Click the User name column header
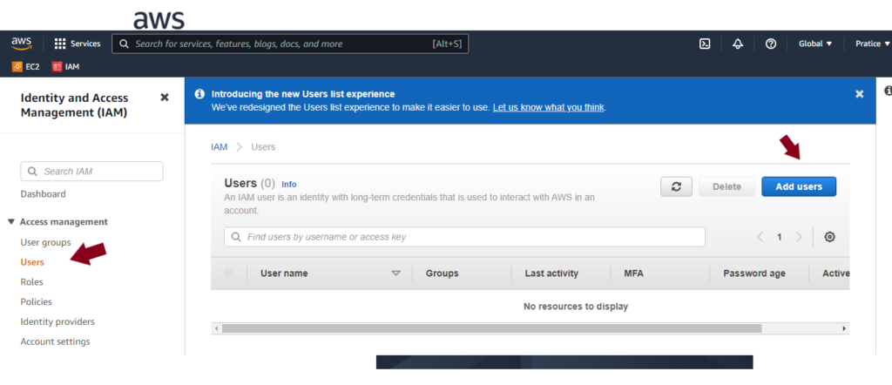Screen dimensions: 892x385 click(x=284, y=274)
